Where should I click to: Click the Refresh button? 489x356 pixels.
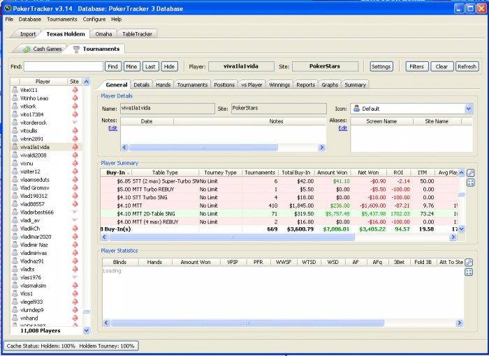[x=467, y=67]
